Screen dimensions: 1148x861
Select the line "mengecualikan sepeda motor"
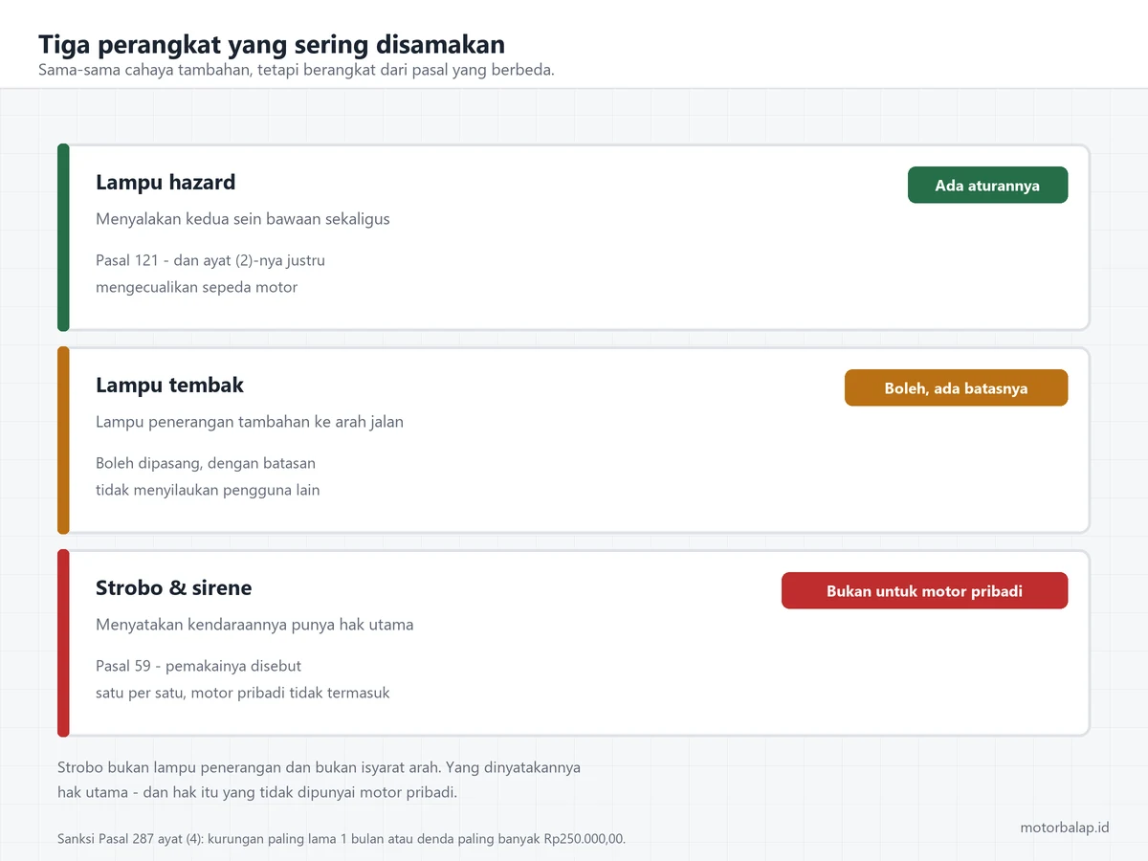pyautogui.click(x=196, y=287)
